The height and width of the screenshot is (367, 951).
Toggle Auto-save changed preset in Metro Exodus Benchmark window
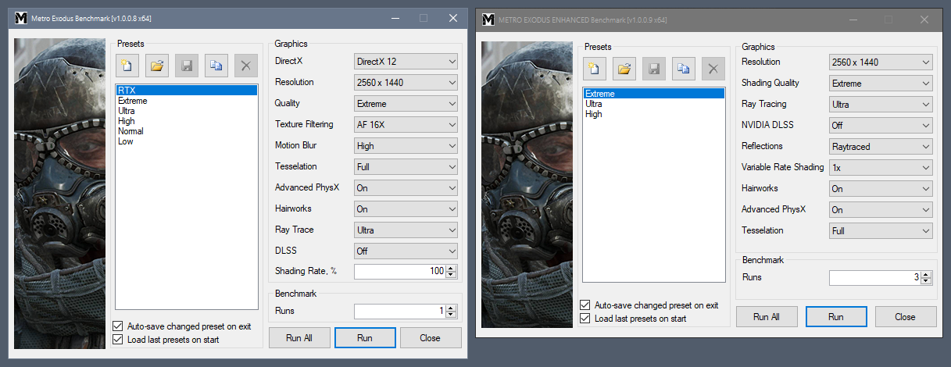(x=118, y=326)
